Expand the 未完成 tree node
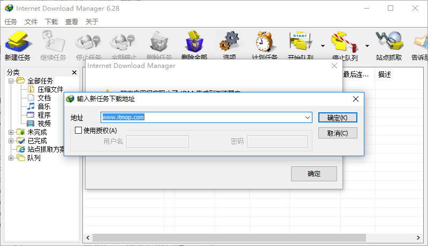Viewport: 428px width, 246px height. [11, 132]
